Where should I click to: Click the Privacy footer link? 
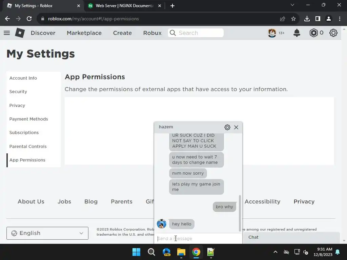(x=304, y=202)
